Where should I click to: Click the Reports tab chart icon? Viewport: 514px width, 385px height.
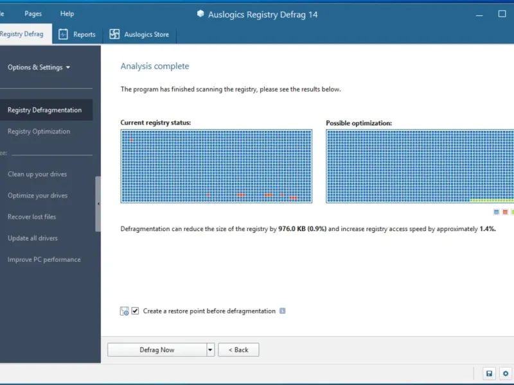63,35
